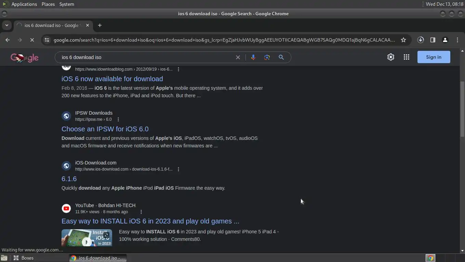Open more options for ios-download.com result
This screenshot has height=262, width=465.
click(x=178, y=169)
